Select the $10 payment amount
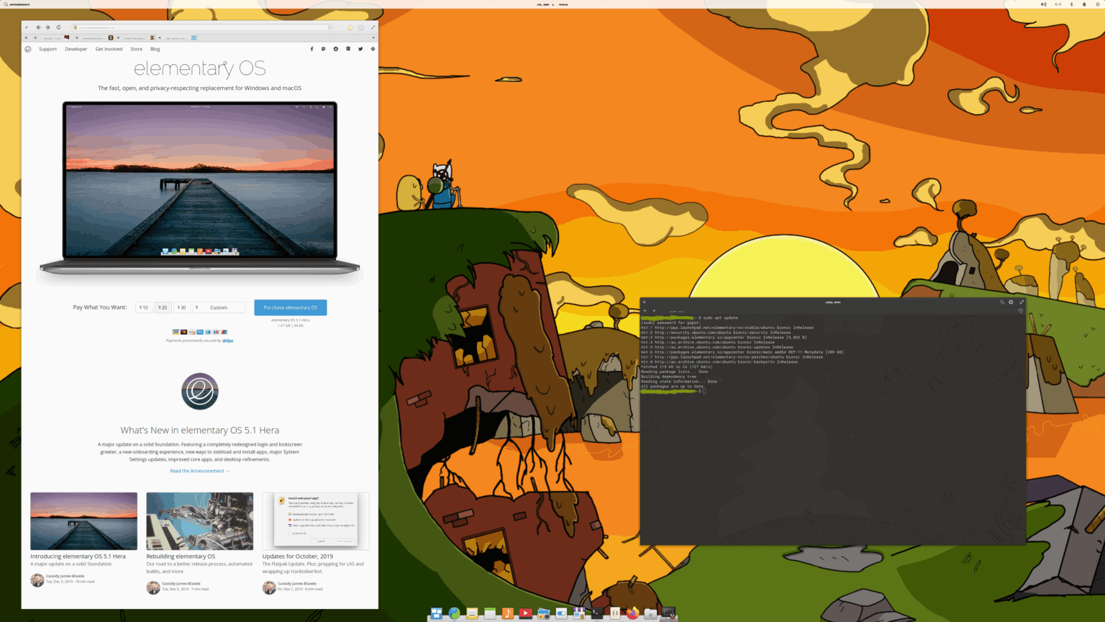The image size is (1105, 622). click(144, 307)
